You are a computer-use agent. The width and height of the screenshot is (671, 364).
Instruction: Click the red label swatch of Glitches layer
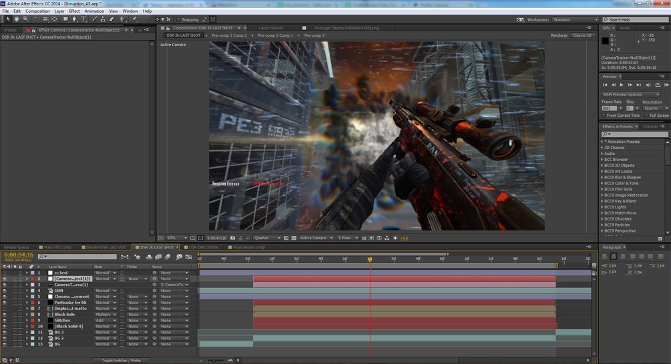33,321
